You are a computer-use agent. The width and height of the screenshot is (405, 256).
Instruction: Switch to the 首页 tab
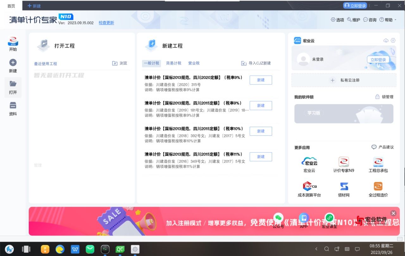pos(11,6)
